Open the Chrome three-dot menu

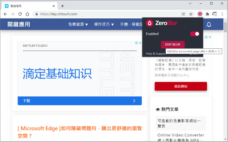[222, 14]
